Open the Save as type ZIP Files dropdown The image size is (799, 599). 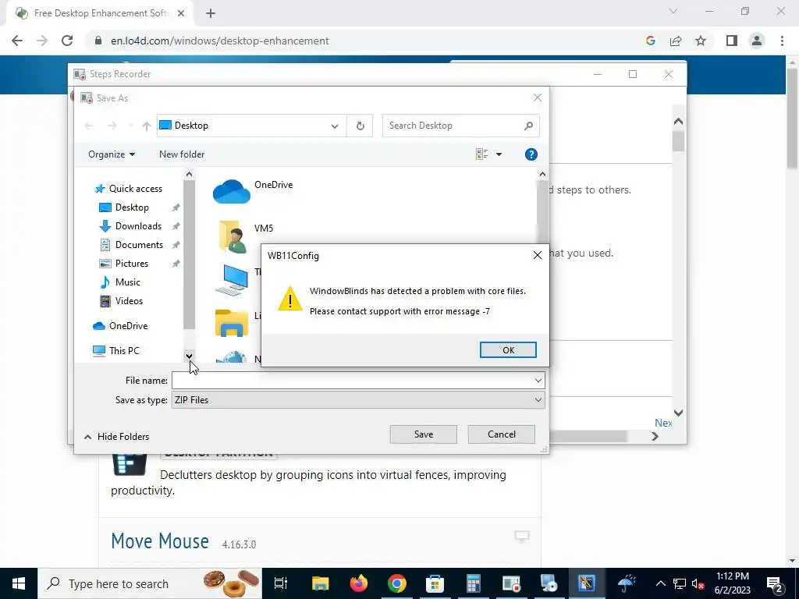pyautogui.click(x=358, y=400)
